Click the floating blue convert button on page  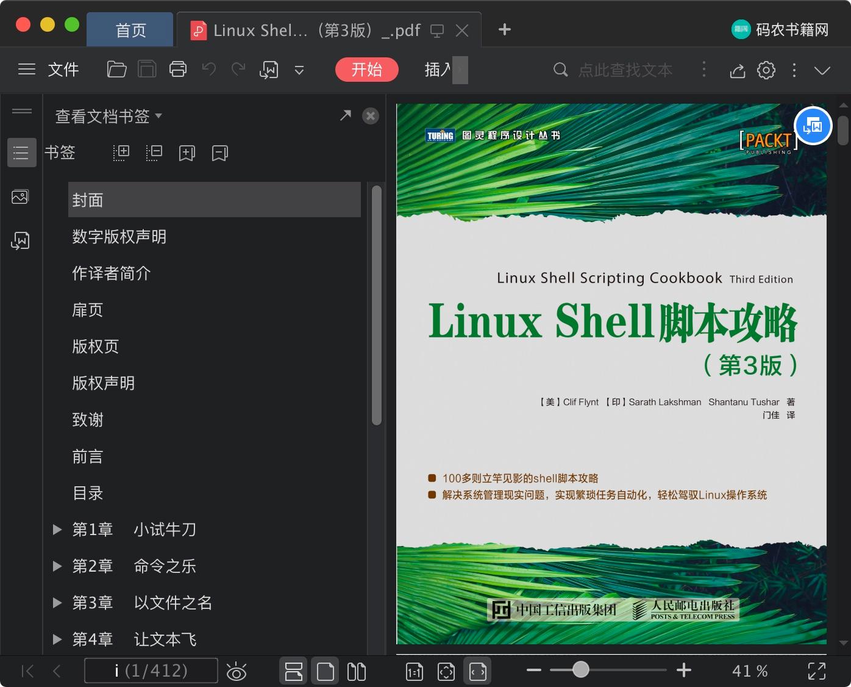click(813, 126)
